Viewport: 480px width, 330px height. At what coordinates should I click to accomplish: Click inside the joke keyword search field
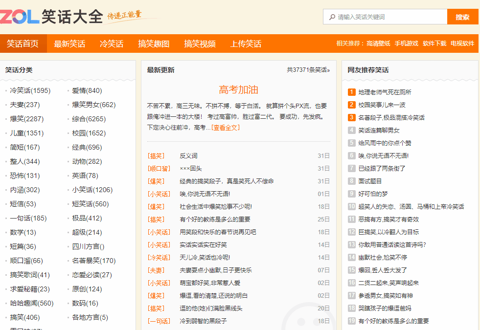387,17
